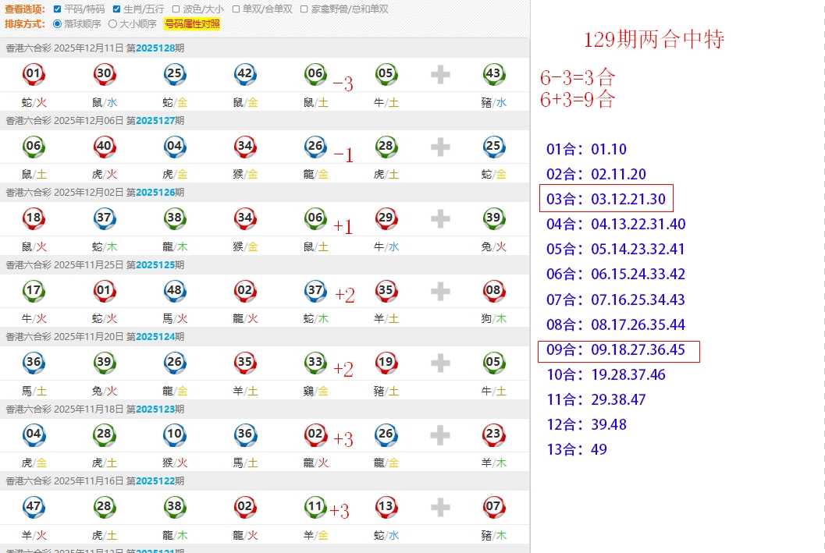Select the 大小顺序 sort order radio
825x553 pixels.
(112, 24)
